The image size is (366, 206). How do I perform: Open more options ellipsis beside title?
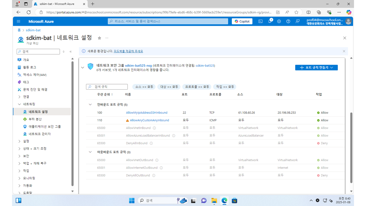107,38
